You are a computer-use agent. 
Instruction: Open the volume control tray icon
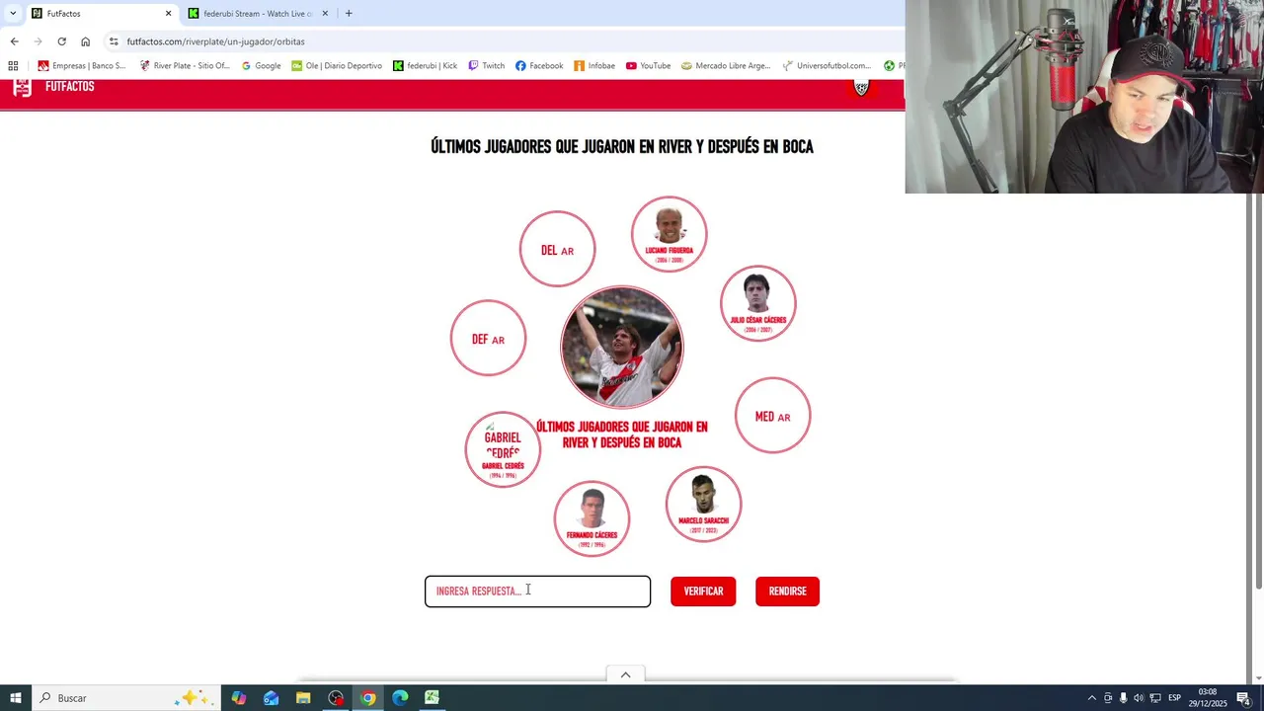click(x=1139, y=698)
